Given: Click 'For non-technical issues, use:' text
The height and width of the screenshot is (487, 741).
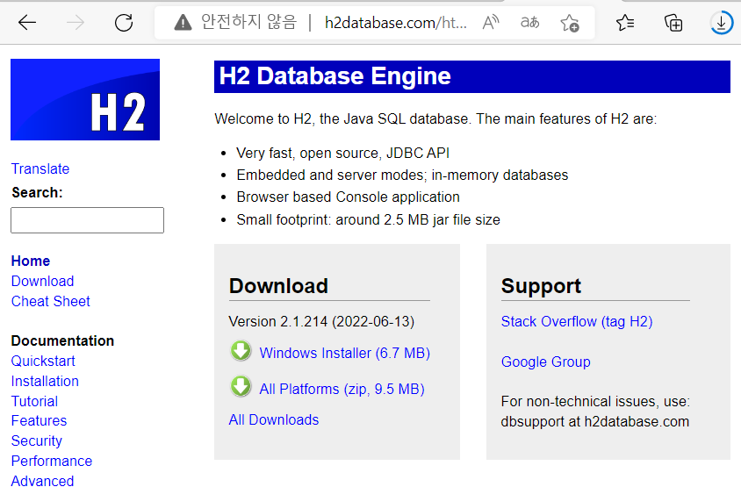Looking at the screenshot, I should [x=595, y=402].
